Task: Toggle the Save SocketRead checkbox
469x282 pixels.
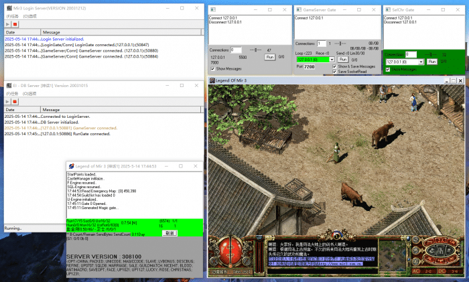Action: tap(335, 72)
